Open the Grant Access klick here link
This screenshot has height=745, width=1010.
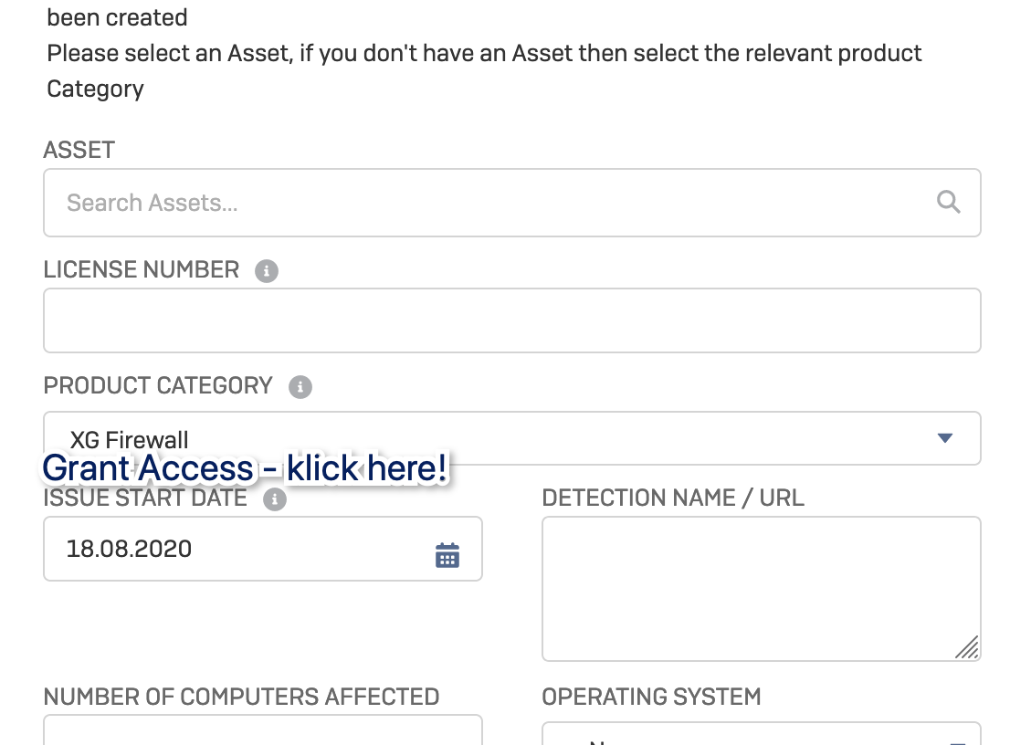[245, 467]
